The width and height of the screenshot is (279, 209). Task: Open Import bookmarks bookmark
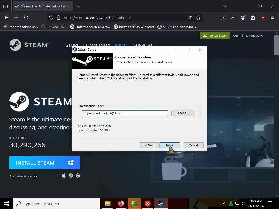[21, 27]
